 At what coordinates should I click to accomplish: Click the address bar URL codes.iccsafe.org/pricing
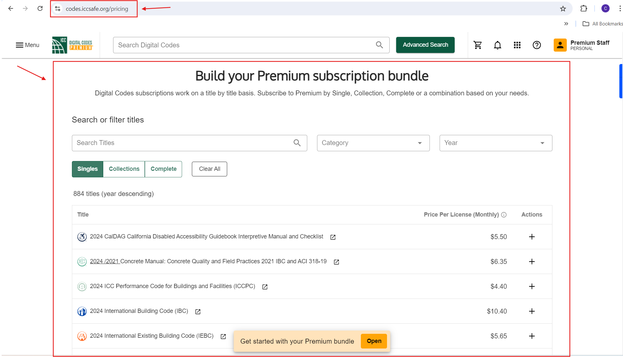[x=97, y=9]
